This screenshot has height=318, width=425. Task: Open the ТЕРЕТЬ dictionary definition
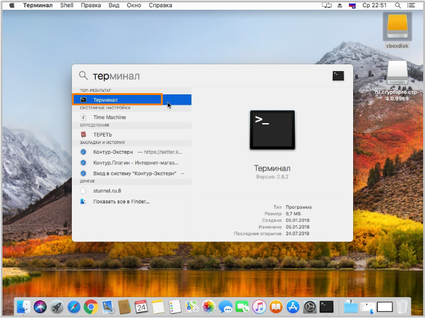[131, 134]
